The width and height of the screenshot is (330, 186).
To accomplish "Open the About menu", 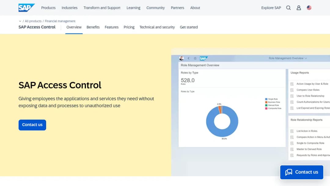I will (x=195, y=8).
